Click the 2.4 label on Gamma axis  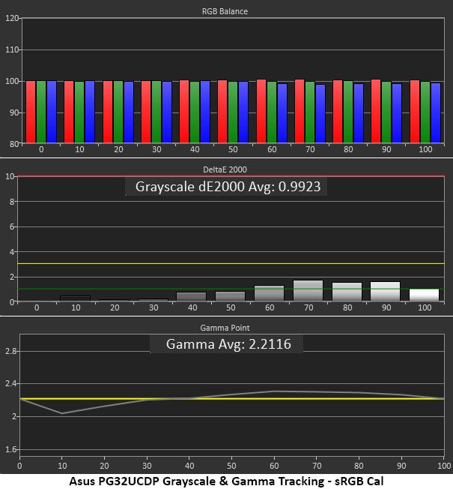coord(10,384)
